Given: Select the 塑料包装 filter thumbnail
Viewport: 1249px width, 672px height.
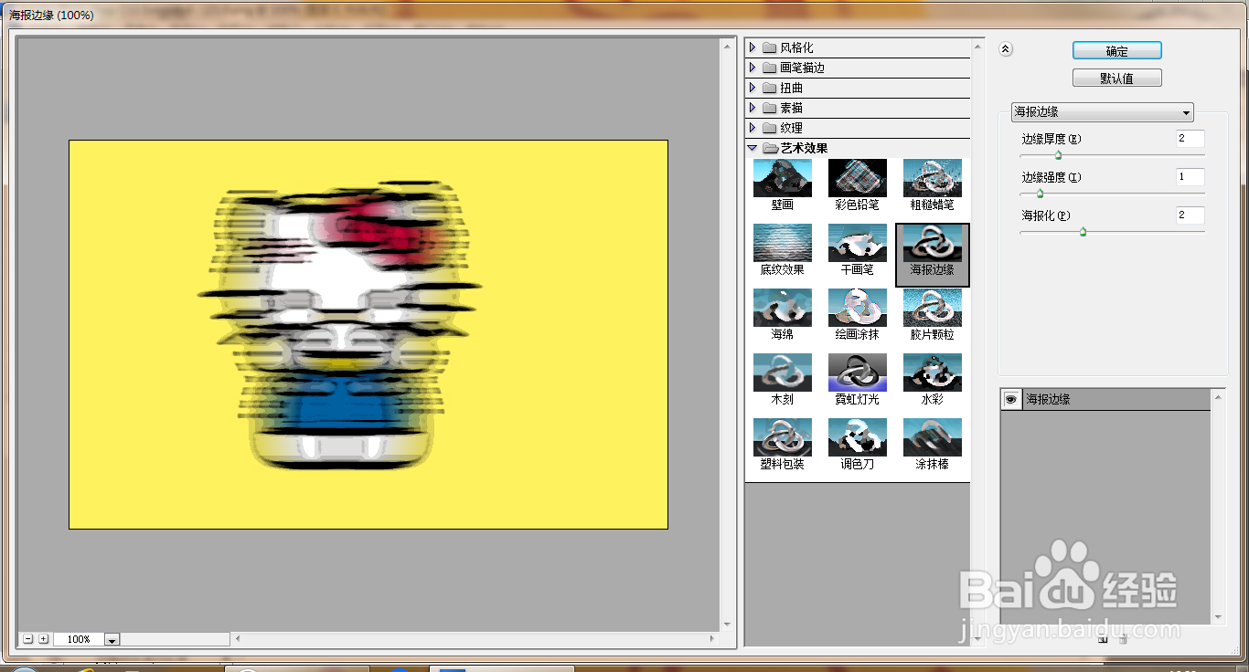Looking at the screenshot, I should tap(783, 438).
